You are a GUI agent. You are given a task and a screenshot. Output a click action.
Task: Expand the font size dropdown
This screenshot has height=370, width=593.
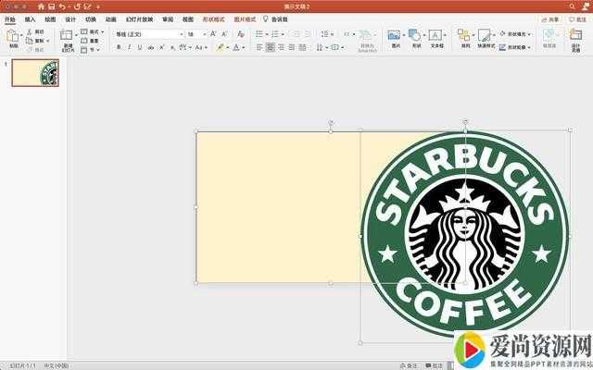coord(204,34)
